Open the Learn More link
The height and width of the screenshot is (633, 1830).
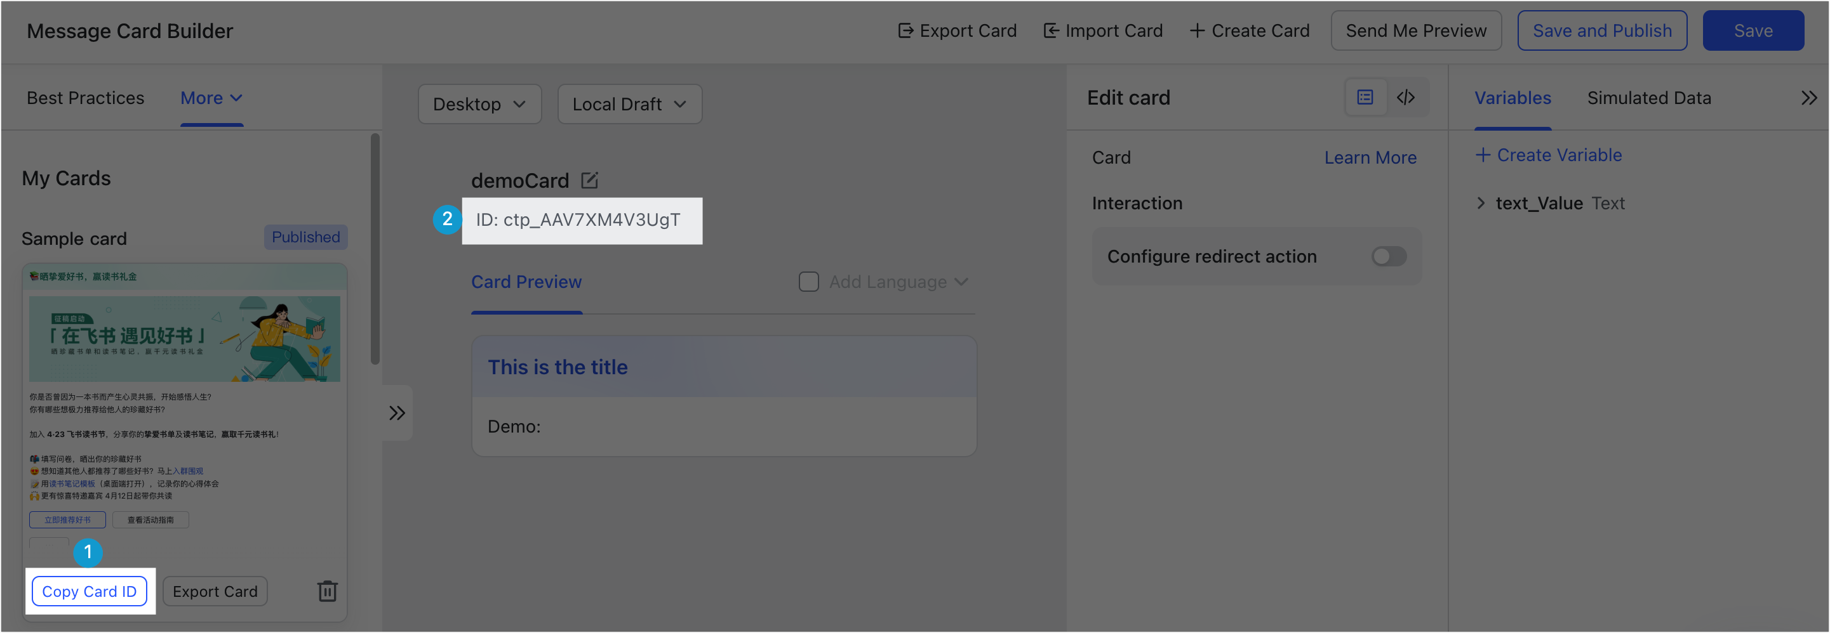pos(1370,157)
